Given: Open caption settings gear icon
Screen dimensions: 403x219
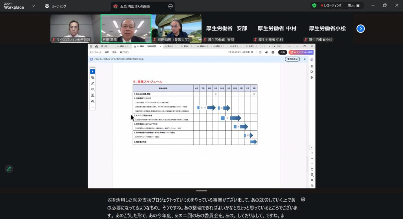Looking at the screenshot, I should point(303,199).
